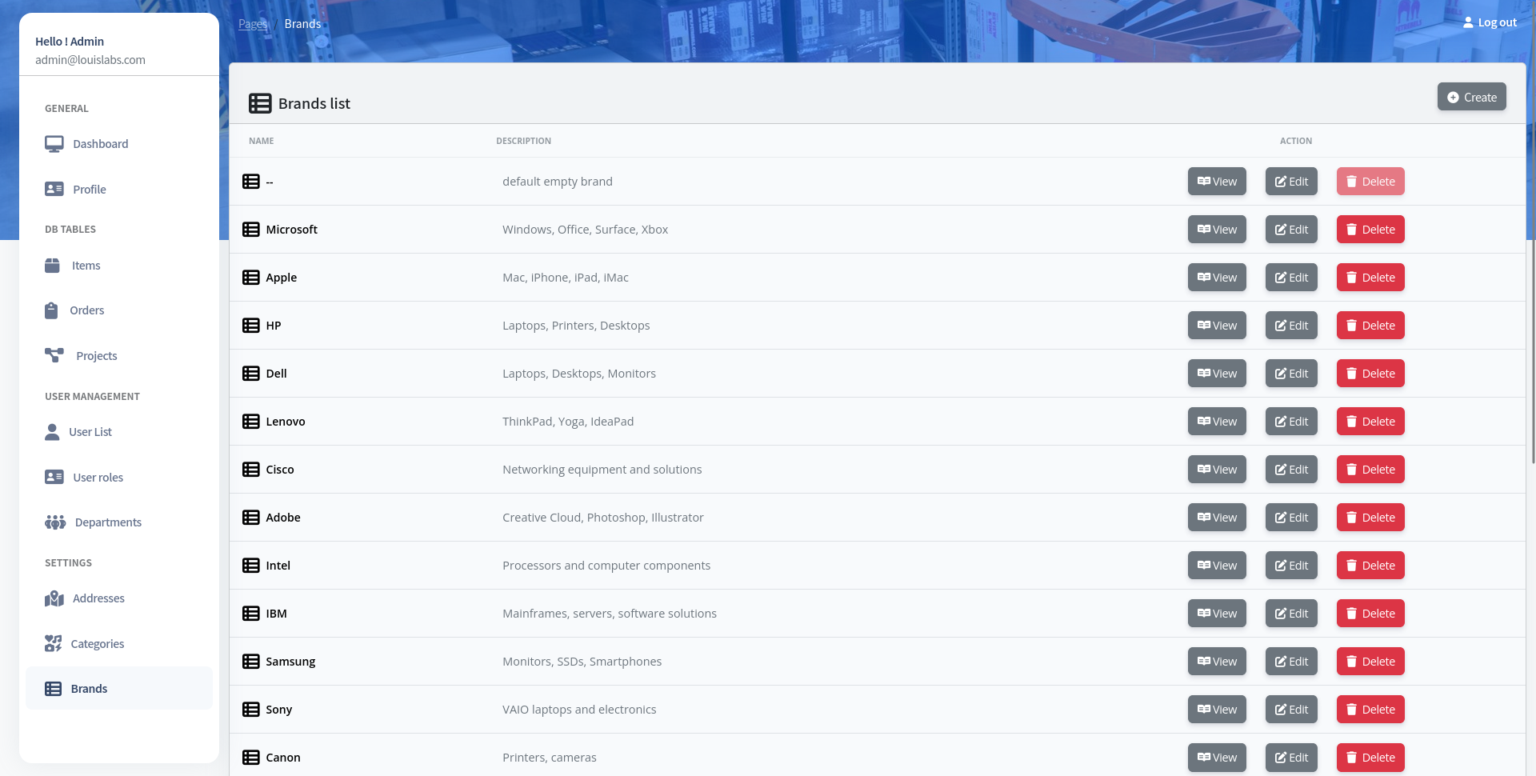The image size is (1536, 776).
Task: Open the Departments page
Action: click(119, 522)
